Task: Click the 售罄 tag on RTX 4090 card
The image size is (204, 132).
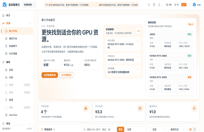Action: tap(189, 77)
